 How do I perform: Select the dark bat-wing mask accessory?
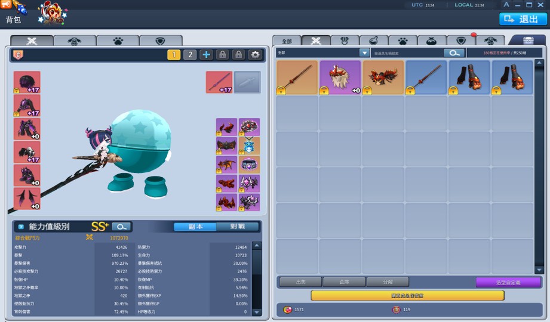pyautogui.click(x=226, y=145)
